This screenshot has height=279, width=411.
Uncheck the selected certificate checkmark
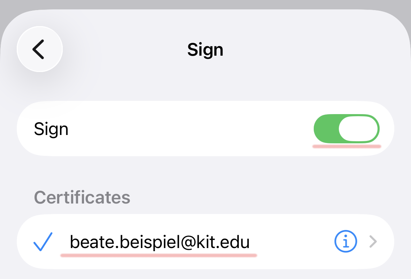[43, 241]
